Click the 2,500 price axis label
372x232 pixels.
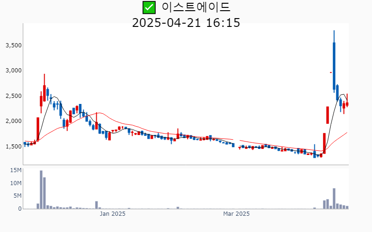coord(13,96)
